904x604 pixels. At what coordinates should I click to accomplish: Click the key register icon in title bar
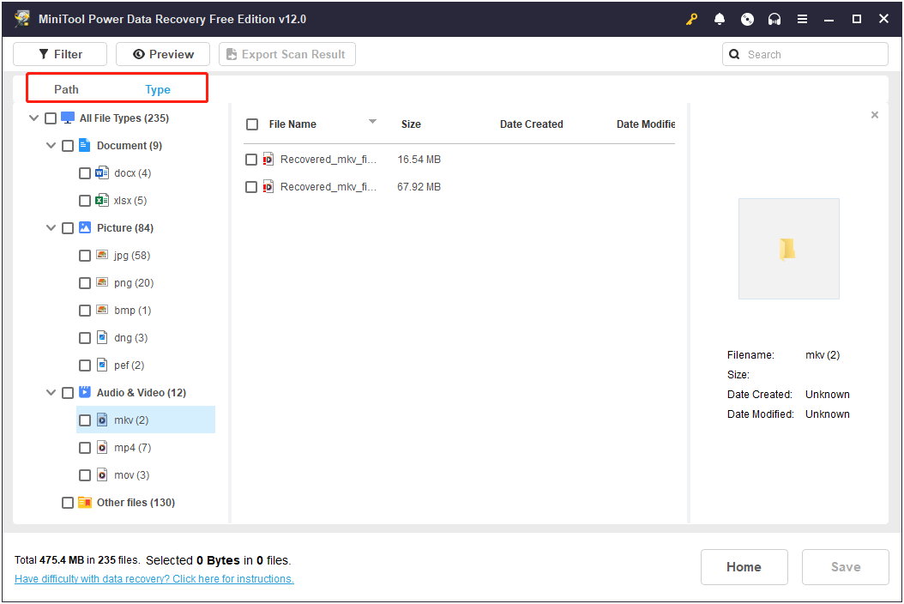point(691,19)
